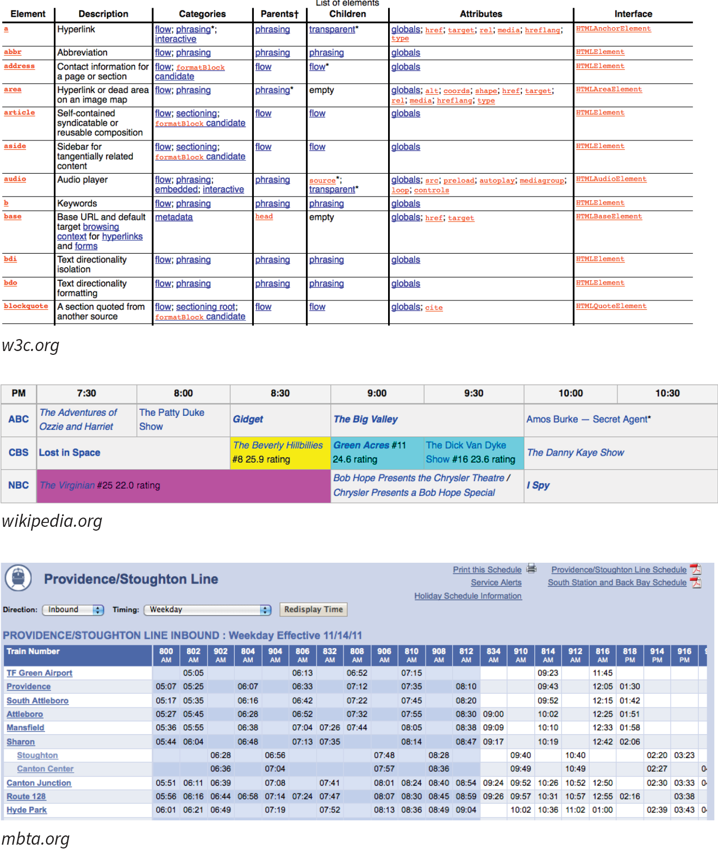Viewport: 718px width, 855px height.
Task: Click the sectioning root category link
Action: [x=206, y=307]
